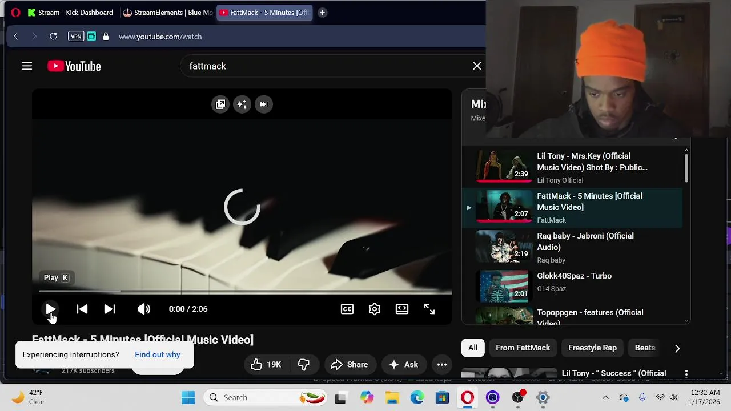Enter full screen mode

coord(429,309)
